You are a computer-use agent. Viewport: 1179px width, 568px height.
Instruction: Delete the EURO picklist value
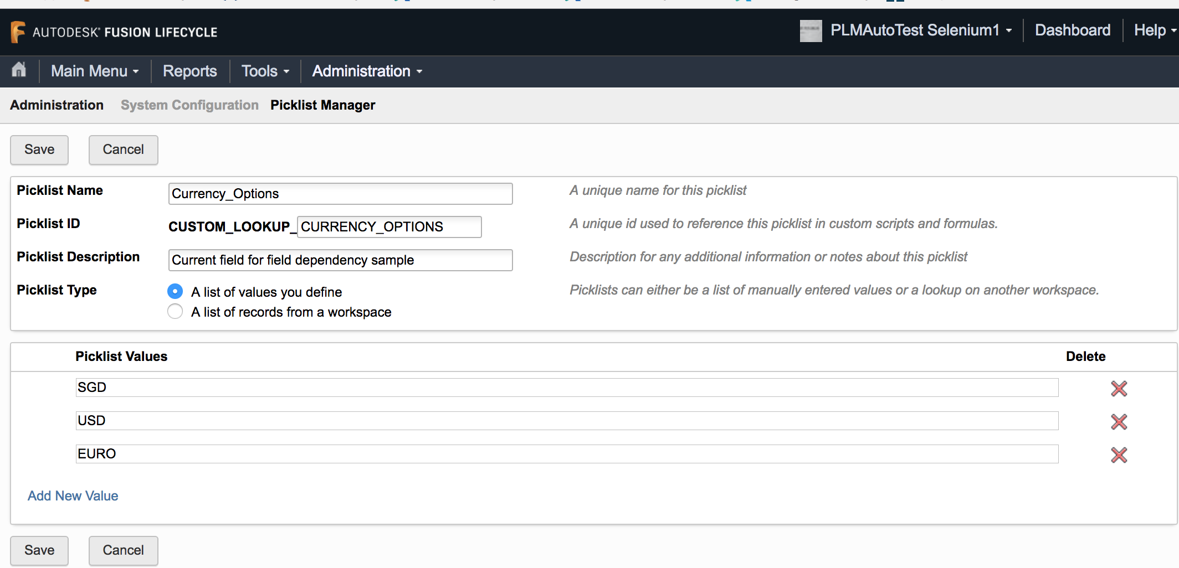point(1119,455)
